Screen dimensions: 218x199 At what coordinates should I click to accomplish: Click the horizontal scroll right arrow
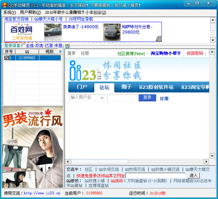206,161
